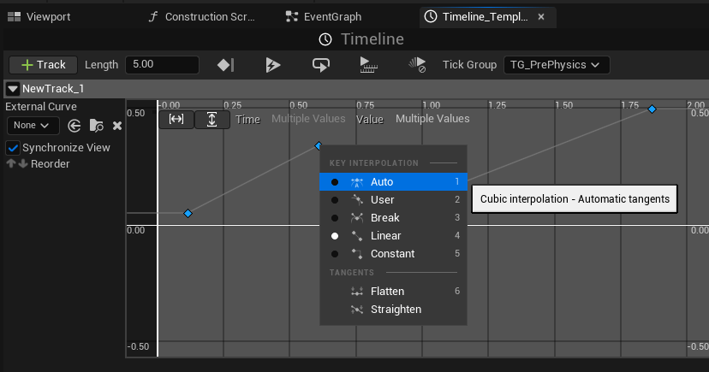
Task: Choose Flatten from the Tangents menu
Action: (387, 292)
